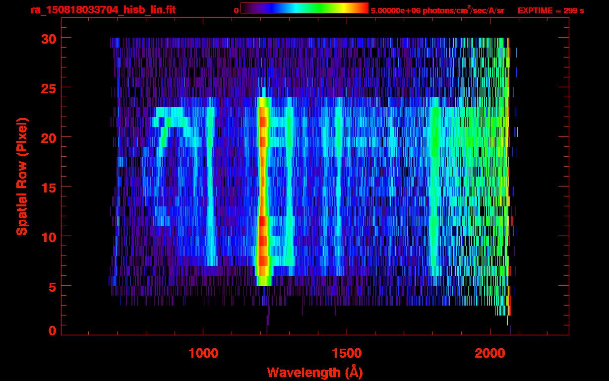Select the EXPTIME = 299 s text
The height and width of the screenshot is (381, 609).
(x=550, y=10)
